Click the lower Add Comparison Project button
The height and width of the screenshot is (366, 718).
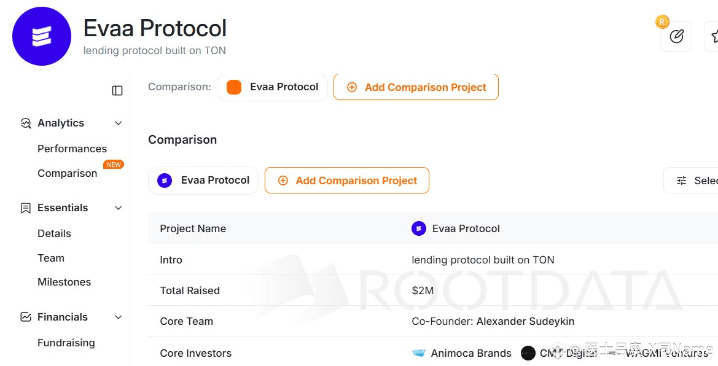point(347,181)
